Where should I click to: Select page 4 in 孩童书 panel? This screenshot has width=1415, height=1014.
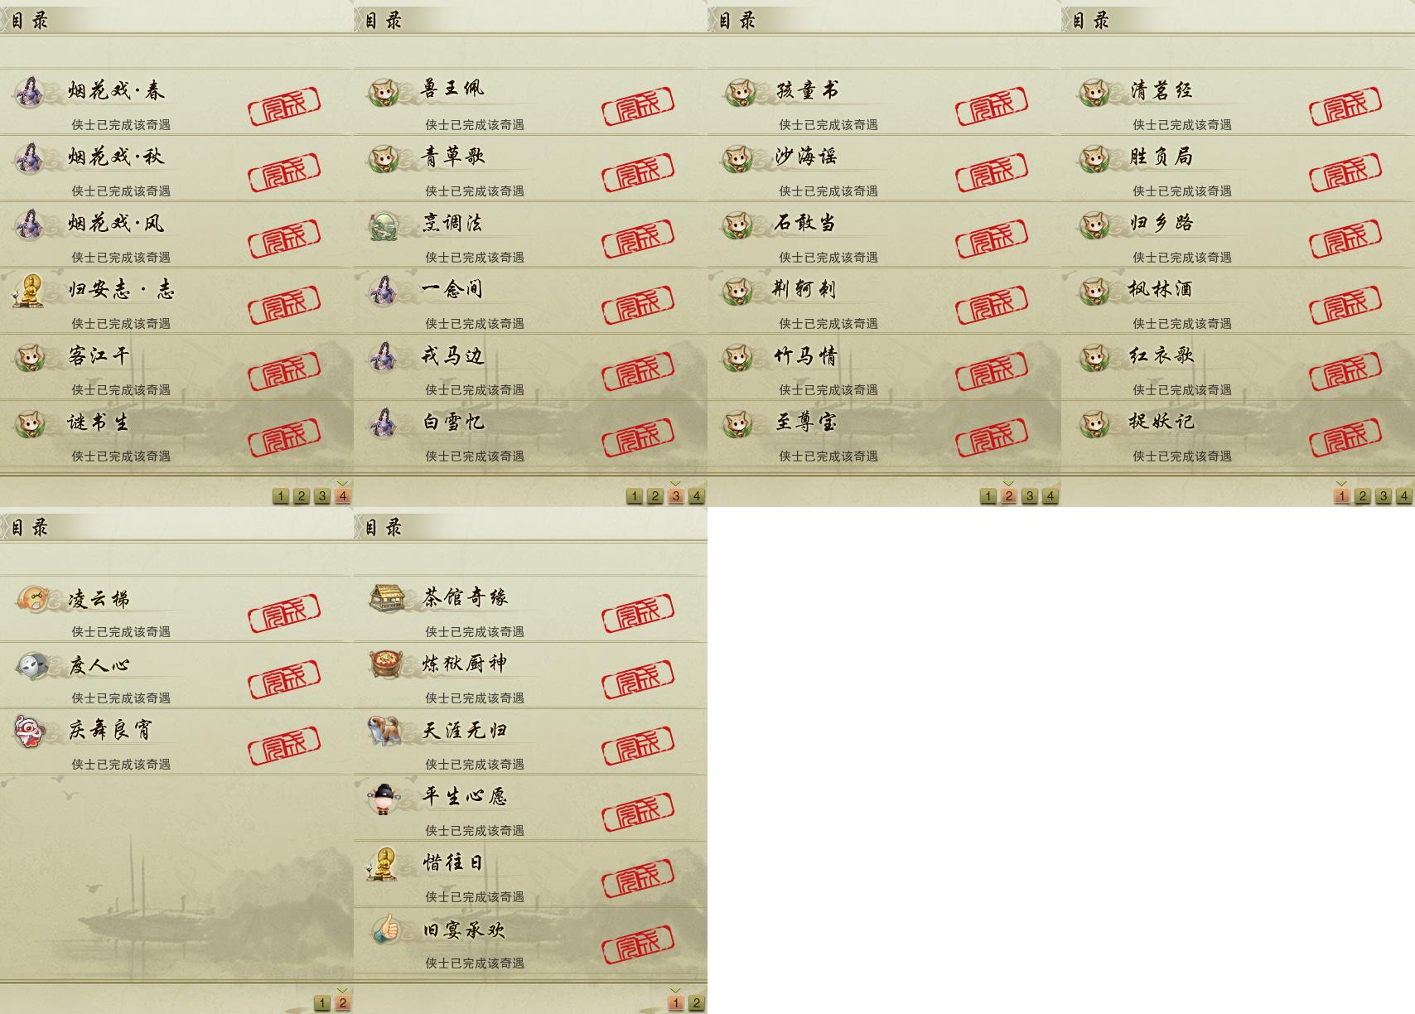click(1050, 496)
